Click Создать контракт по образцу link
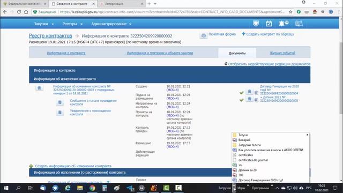This screenshot has height=193, width=343. coord(270,34)
